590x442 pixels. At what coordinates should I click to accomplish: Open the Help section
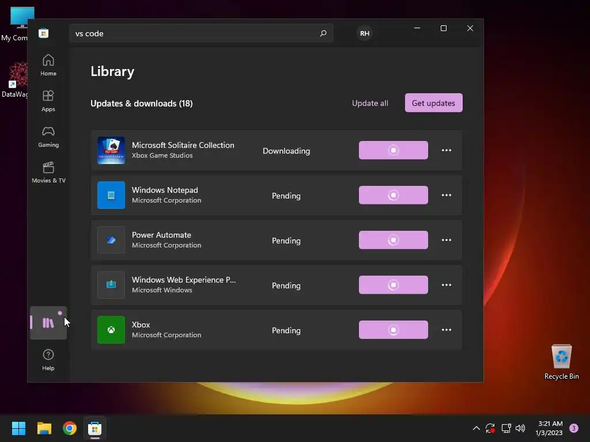click(48, 360)
